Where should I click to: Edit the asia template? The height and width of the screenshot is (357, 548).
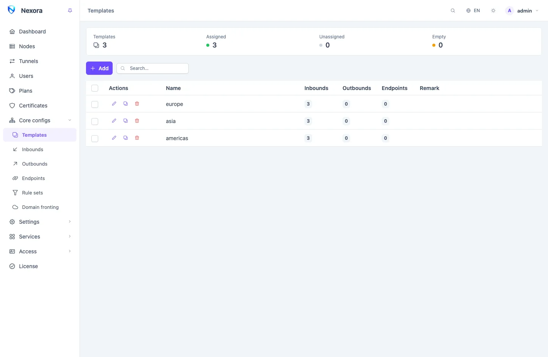(x=114, y=121)
